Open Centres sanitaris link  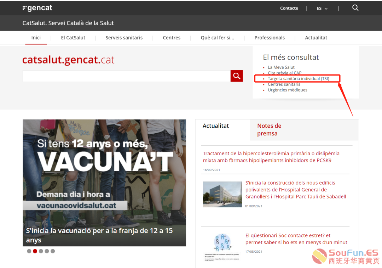click(284, 84)
